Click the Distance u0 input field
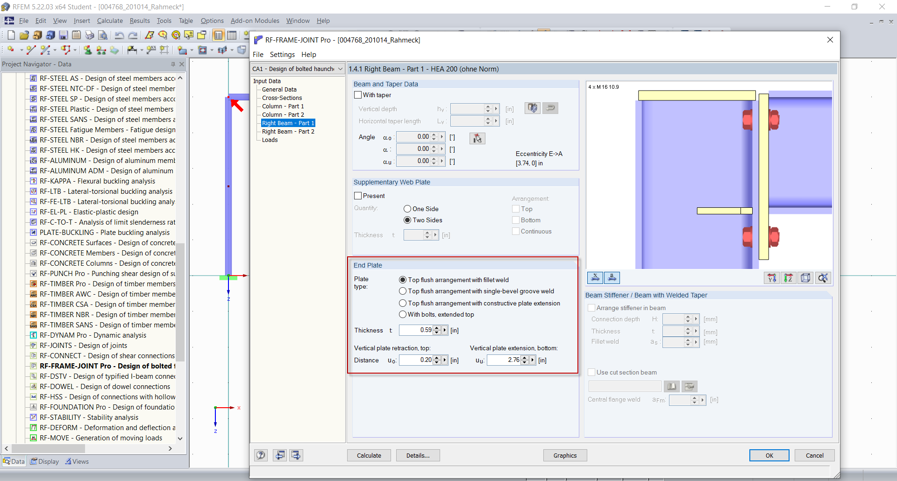The width and height of the screenshot is (897, 481). click(416, 360)
